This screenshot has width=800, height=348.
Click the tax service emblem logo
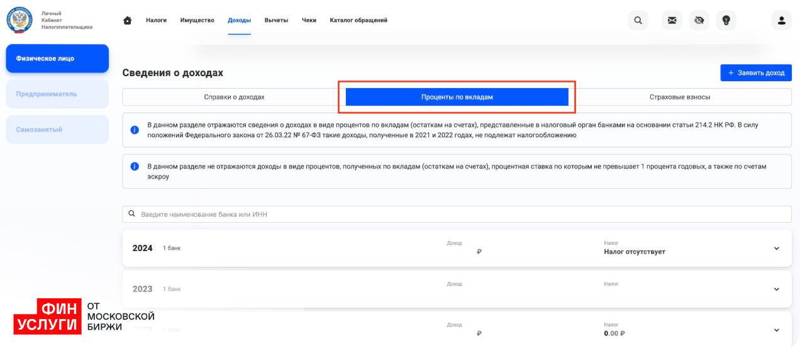(19, 20)
